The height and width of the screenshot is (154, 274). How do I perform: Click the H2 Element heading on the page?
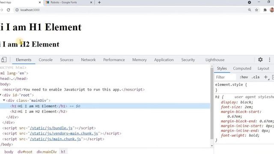click(x=30, y=44)
